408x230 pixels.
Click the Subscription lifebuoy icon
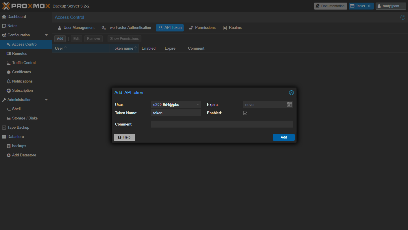click(x=9, y=91)
